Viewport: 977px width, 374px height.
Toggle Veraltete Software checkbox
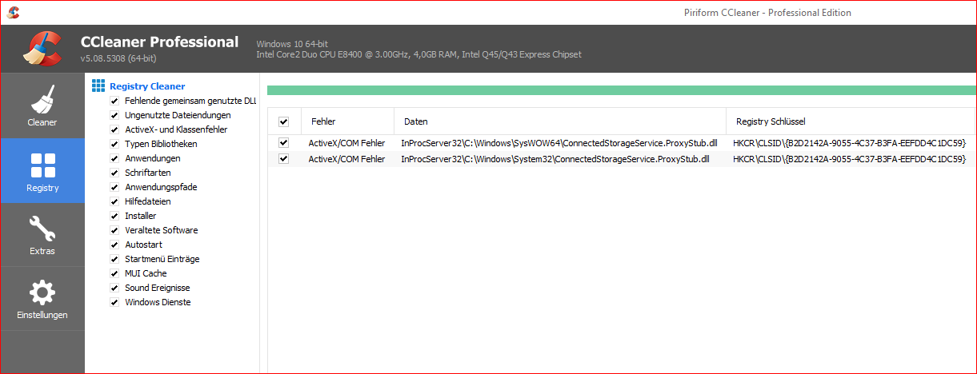(x=114, y=230)
